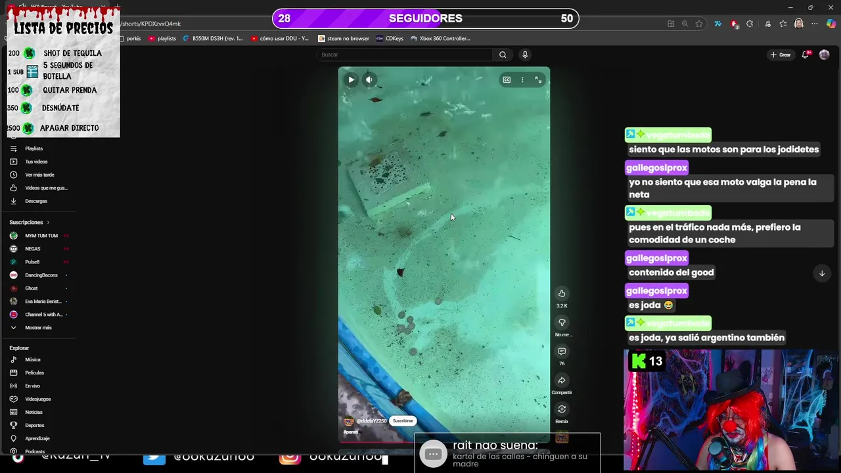Open the Xbox 360 Controller bookmark
This screenshot has width=841, height=473.
[x=440, y=39]
